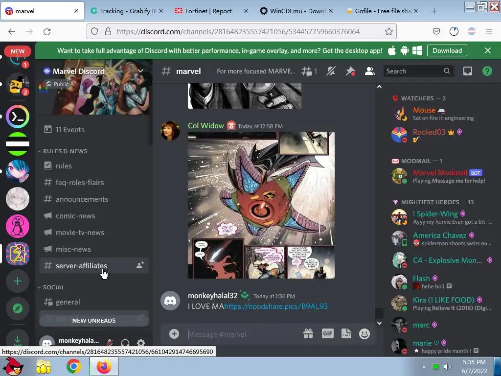501x376 pixels.
Task: Focus the Message #marvel input
Action: coord(243,334)
